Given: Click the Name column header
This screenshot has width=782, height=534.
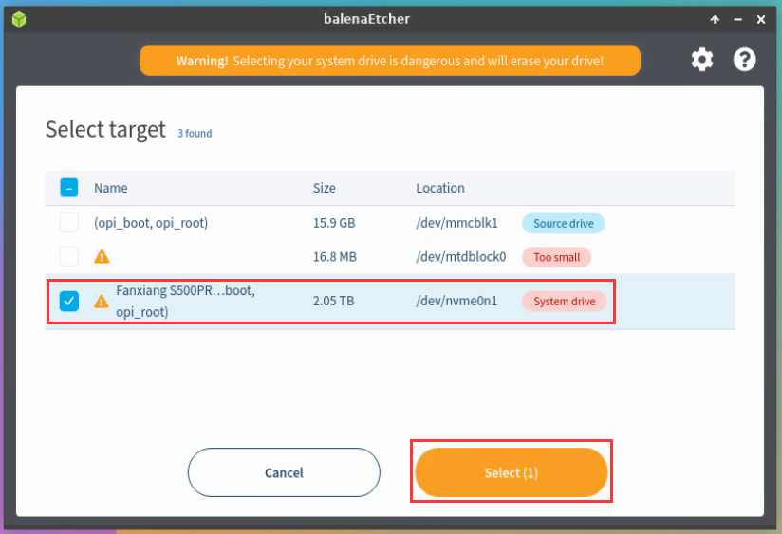Looking at the screenshot, I should (111, 188).
